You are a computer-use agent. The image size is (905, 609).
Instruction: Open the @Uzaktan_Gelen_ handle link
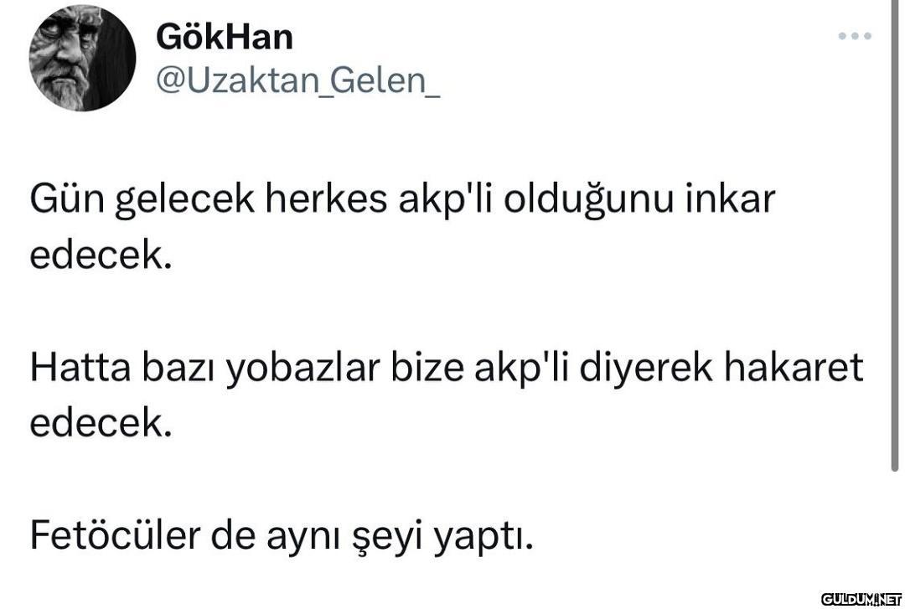point(297,80)
